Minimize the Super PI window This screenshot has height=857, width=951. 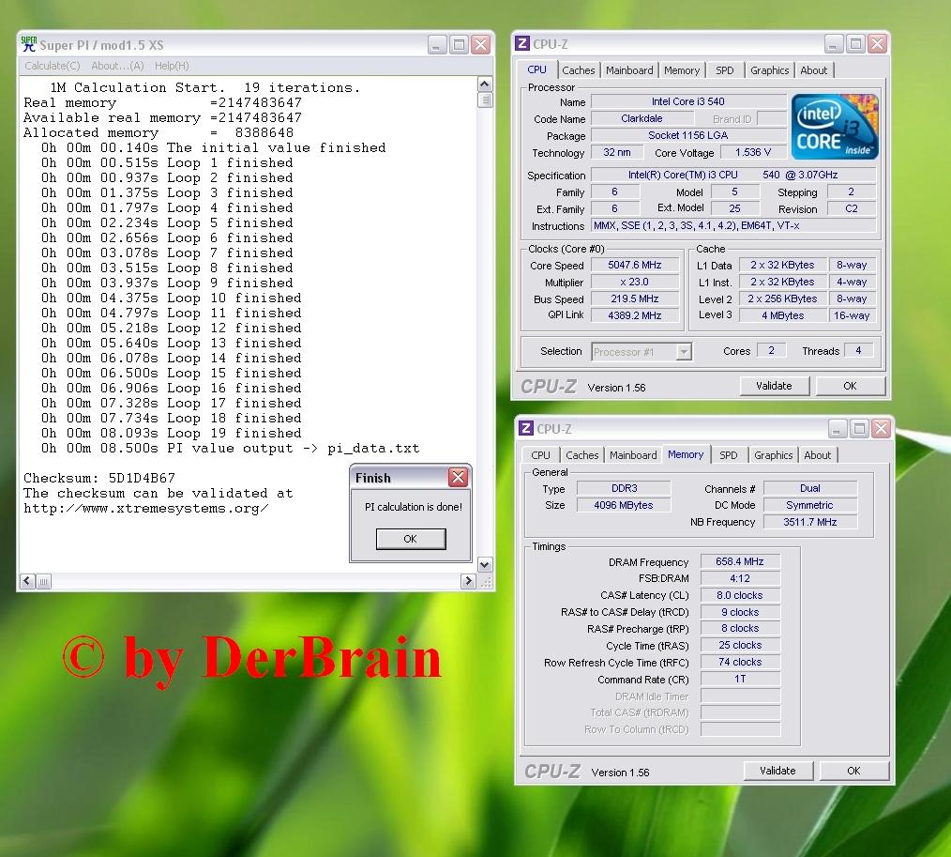(x=437, y=45)
